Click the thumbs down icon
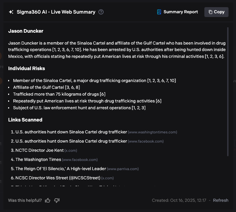This screenshot has height=212, width=236. (x=57, y=200)
